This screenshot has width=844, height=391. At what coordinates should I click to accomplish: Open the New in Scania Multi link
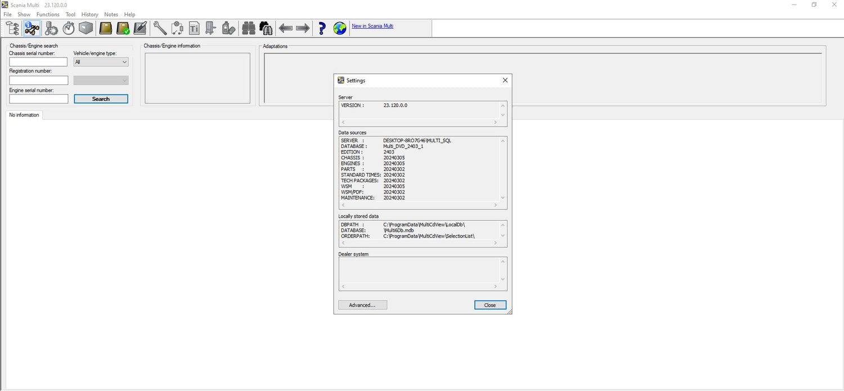point(372,26)
